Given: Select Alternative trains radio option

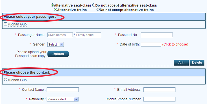Looking at the screenshot, I should [55, 10].
